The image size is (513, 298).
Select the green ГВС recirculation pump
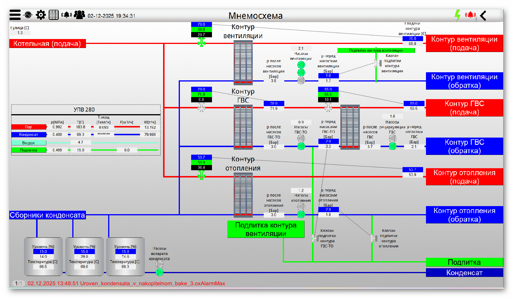pos(392,146)
